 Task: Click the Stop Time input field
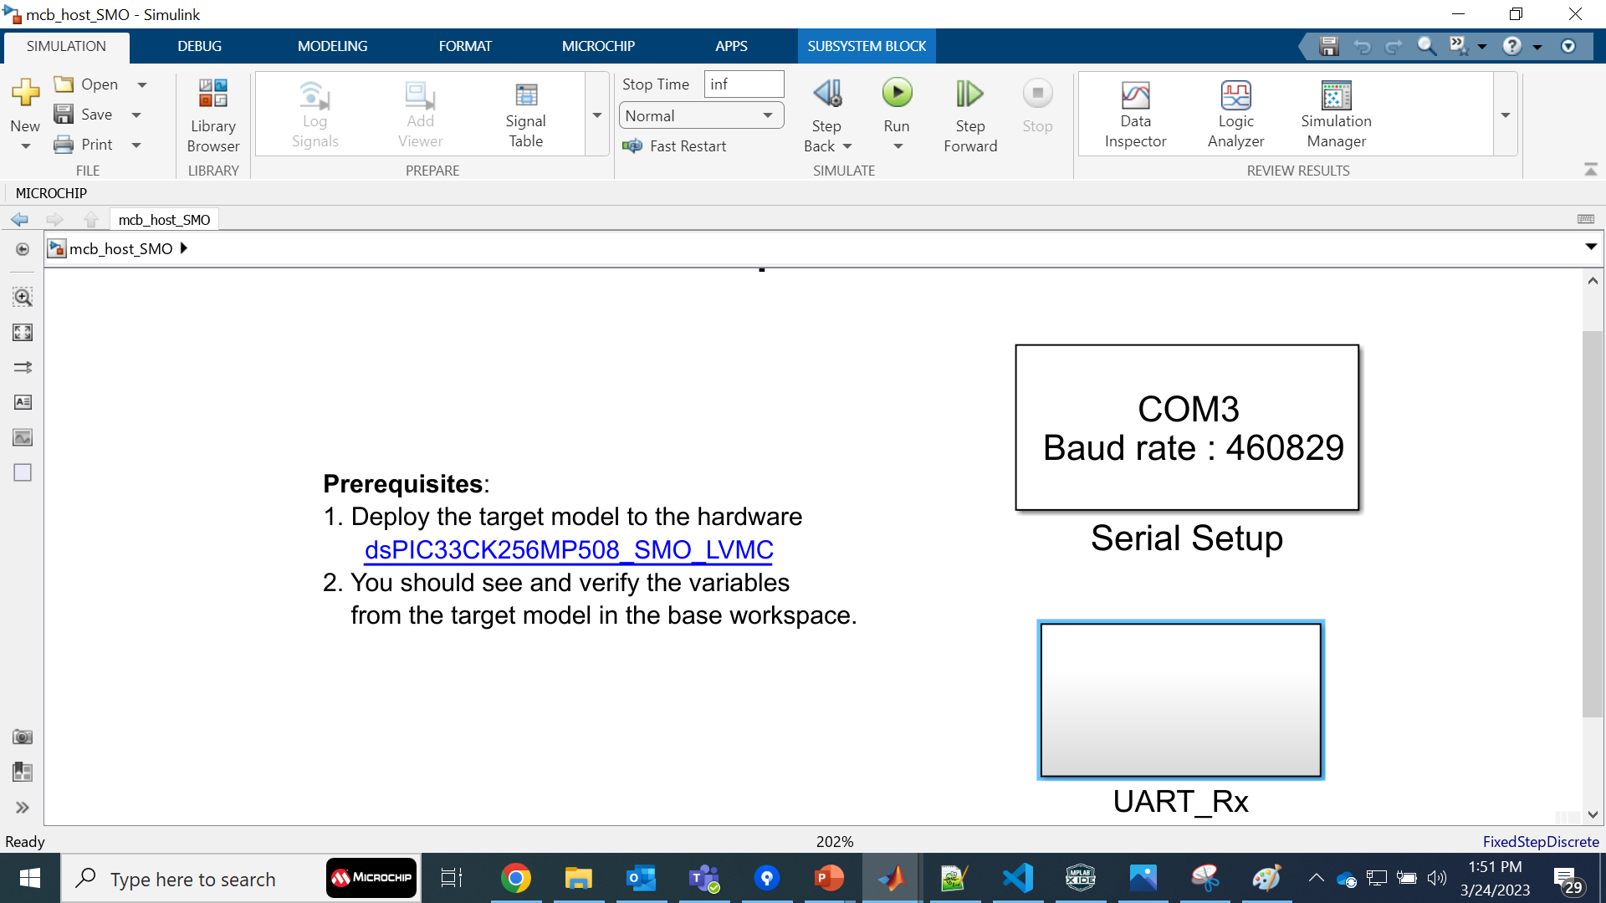(x=743, y=84)
